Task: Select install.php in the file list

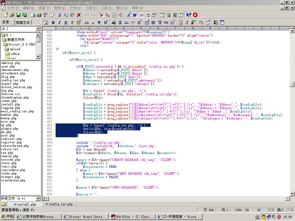Action: click(x=10, y=104)
